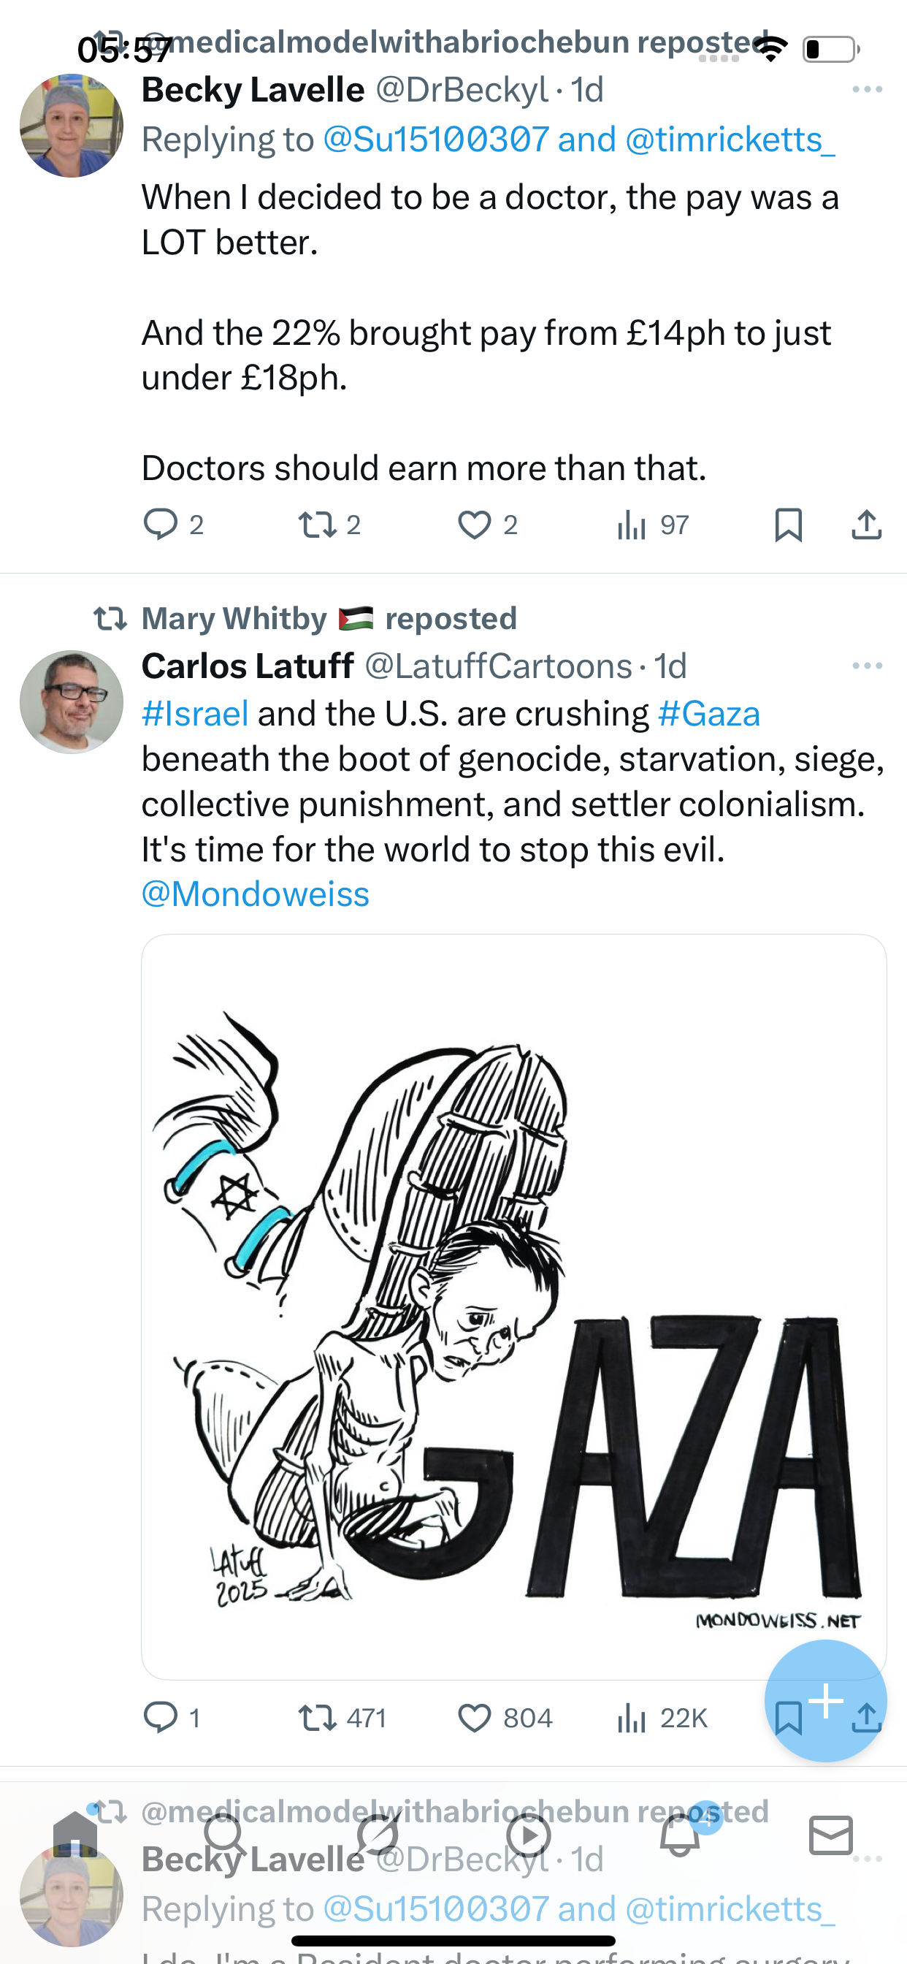Open more options on bottom Becky Lavelle tweet
Screen dimensions: 907x1964
pyautogui.click(x=868, y=1859)
